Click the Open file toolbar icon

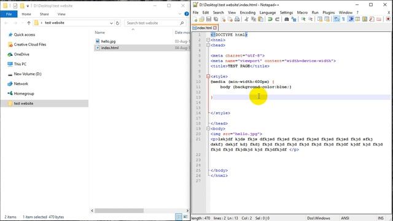pos(201,19)
